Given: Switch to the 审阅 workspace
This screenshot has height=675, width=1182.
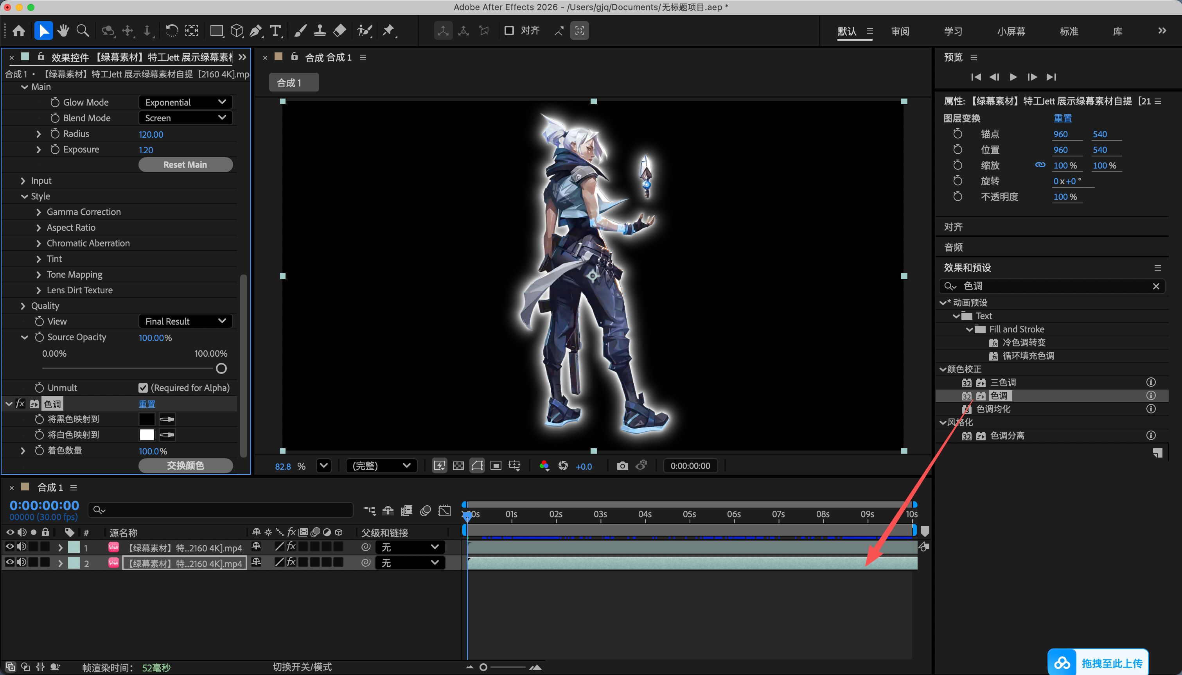Looking at the screenshot, I should [900, 31].
